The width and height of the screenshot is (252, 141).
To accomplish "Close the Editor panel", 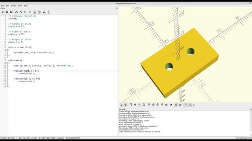I will pos(117,8).
